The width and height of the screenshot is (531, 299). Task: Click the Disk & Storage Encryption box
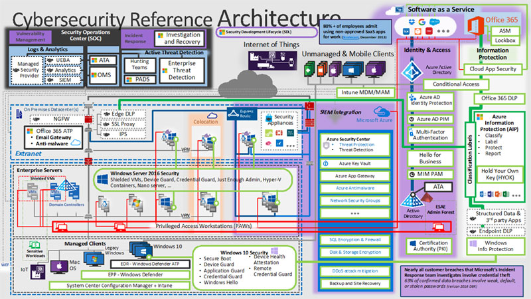point(354,252)
